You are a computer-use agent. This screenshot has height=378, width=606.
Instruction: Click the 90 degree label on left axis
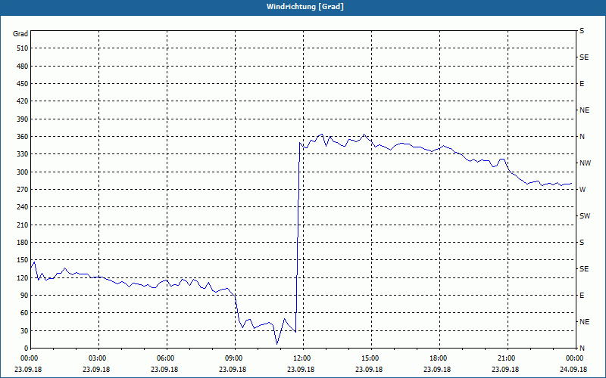point(24,296)
